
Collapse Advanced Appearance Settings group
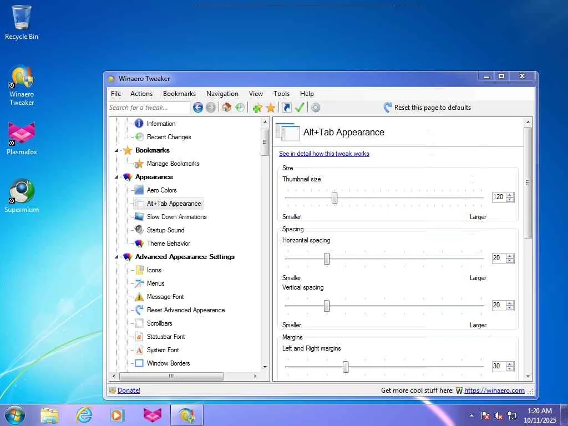click(116, 257)
